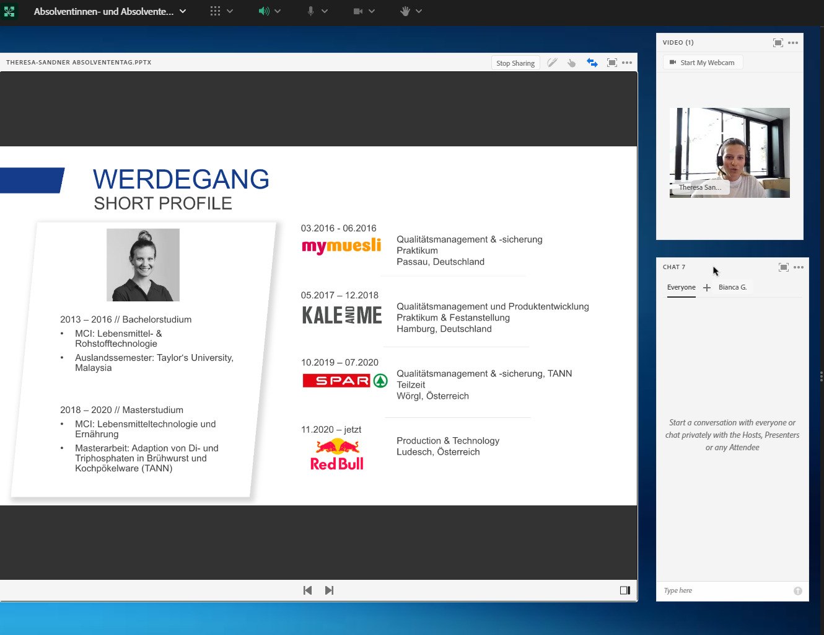
Task: Click the VIDEO (1) pod title
Action: point(678,43)
